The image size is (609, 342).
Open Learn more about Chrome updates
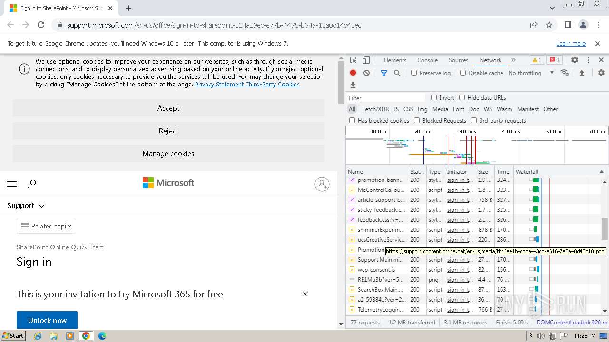click(571, 44)
